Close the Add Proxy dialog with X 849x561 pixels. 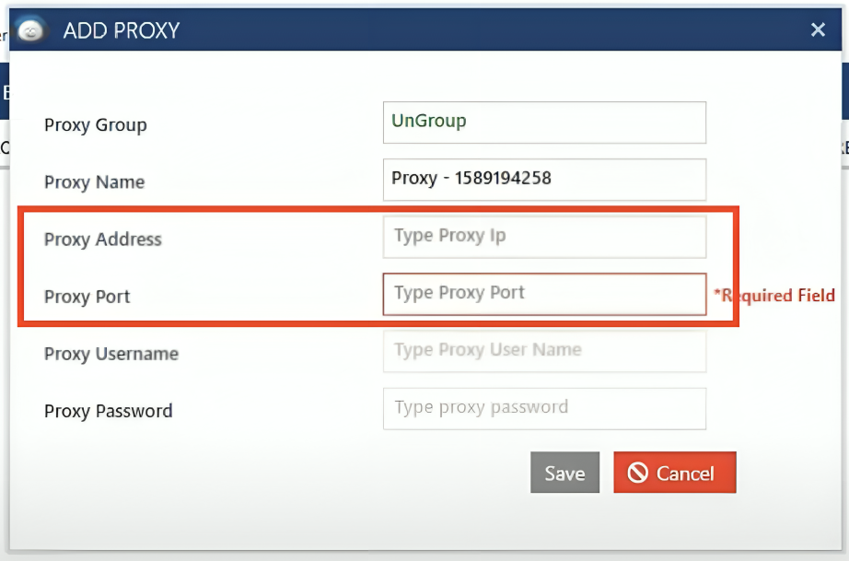(x=817, y=30)
